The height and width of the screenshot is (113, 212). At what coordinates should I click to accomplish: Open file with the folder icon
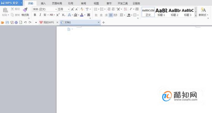2,23
